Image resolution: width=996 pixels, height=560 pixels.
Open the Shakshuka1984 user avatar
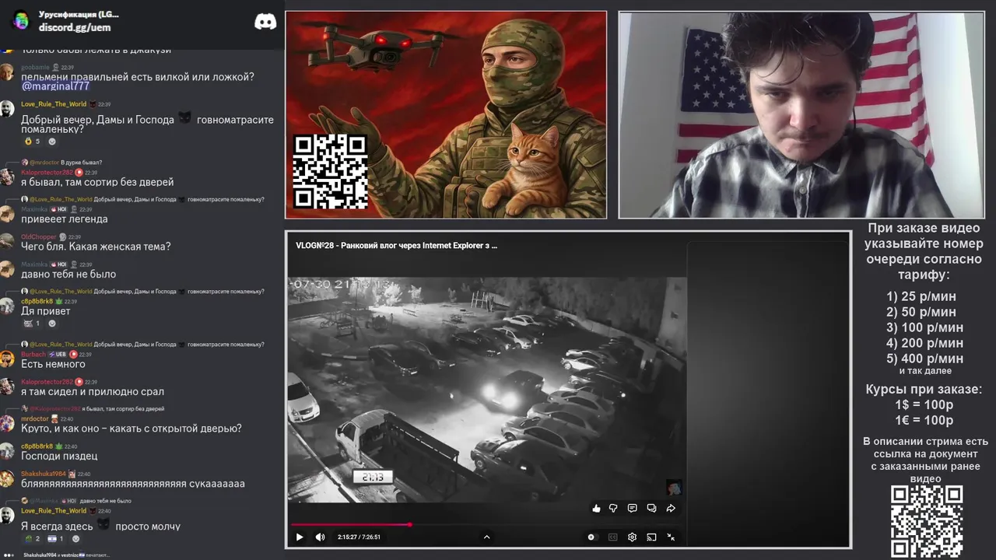click(x=7, y=478)
